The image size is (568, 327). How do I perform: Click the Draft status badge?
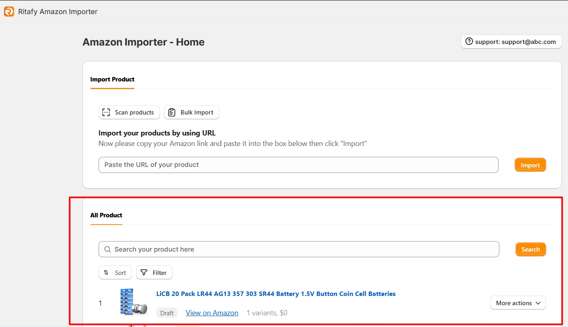point(167,313)
